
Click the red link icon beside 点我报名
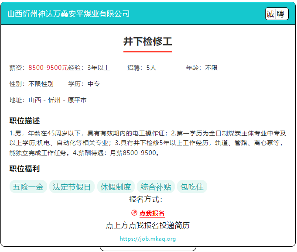tap(134, 213)
